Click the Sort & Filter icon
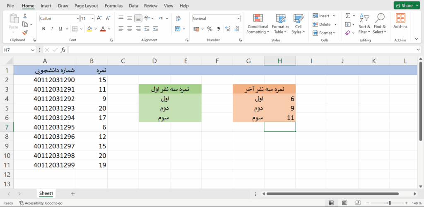The height and width of the screenshot is (207, 424). 364,24
